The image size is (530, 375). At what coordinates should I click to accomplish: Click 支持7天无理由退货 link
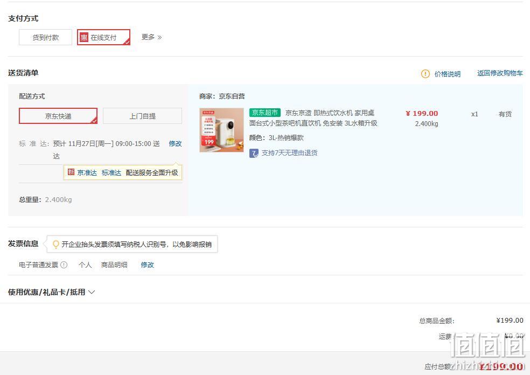pyautogui.click(x=289, y=153)
